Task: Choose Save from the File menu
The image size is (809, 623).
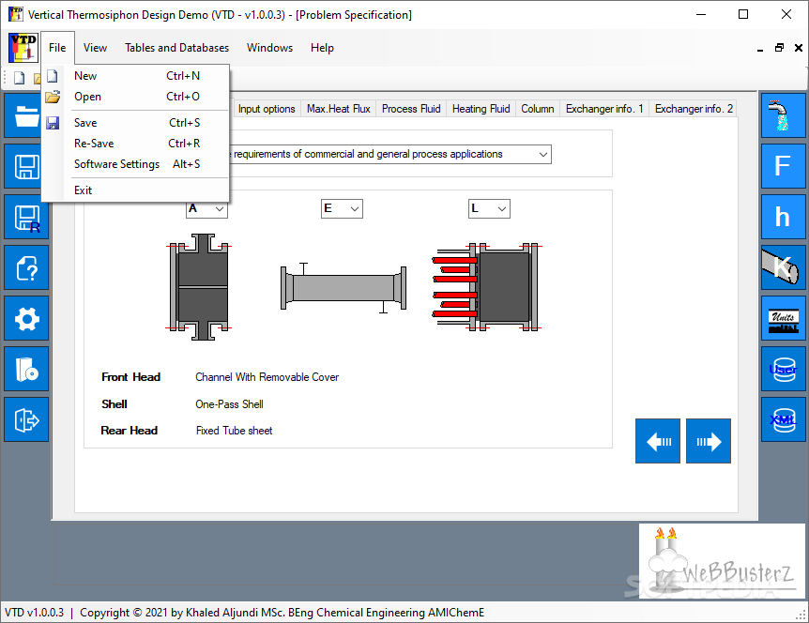Action: pyautogui.click(x=136, y=123)
